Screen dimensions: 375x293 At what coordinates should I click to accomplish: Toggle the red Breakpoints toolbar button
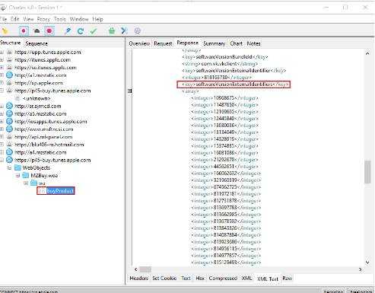pos(49,31)
